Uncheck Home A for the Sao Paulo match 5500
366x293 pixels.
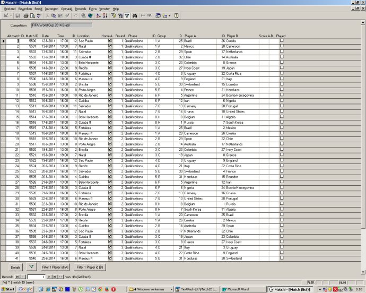[110, 40]
